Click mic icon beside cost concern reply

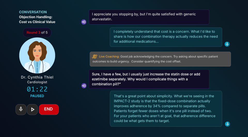tap(227, 44)
